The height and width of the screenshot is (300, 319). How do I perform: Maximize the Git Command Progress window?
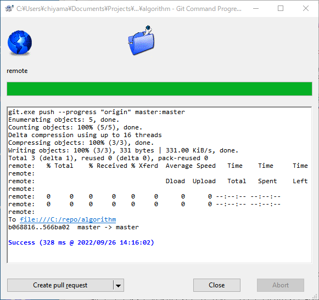tap(281, 9)
